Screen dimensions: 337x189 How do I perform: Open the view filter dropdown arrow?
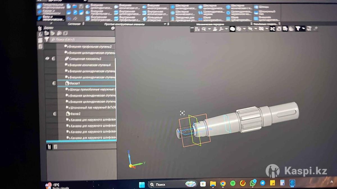304,29
